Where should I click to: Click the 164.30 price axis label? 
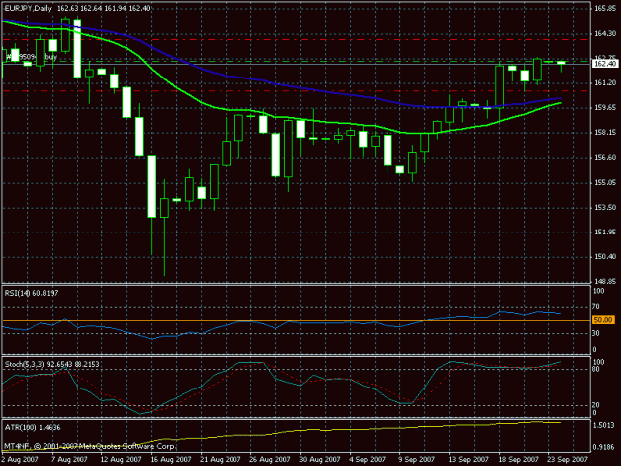605,33
